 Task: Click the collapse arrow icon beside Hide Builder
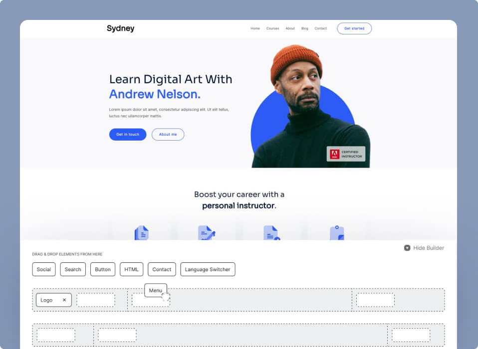coord(407,248)
